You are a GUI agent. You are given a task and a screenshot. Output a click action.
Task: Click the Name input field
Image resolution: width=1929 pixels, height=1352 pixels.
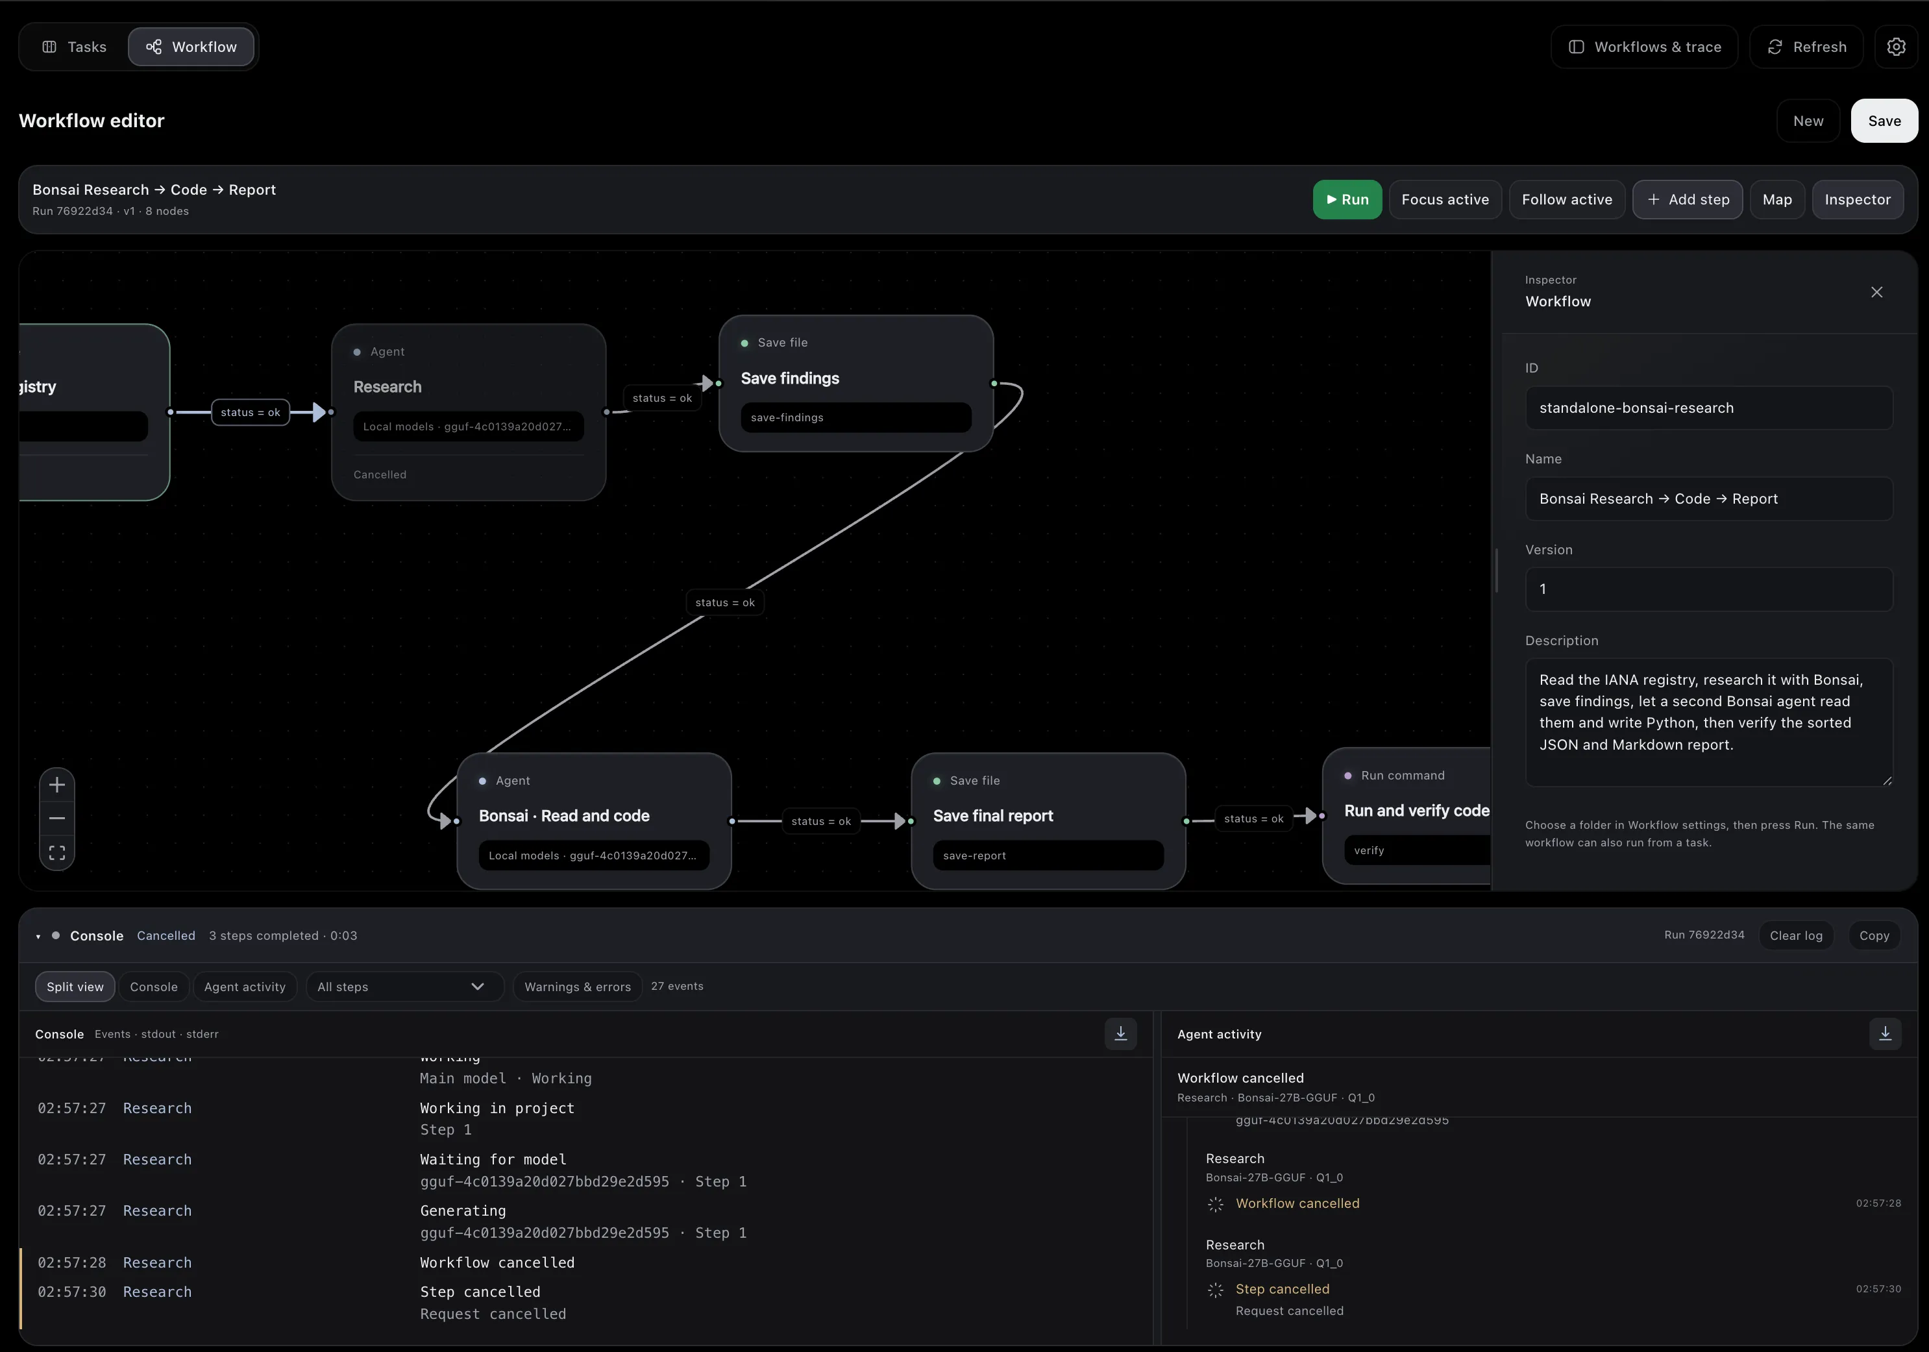[1709, 499]
